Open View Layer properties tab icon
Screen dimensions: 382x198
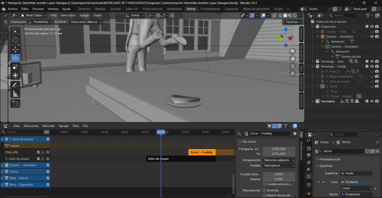[309, 162]
